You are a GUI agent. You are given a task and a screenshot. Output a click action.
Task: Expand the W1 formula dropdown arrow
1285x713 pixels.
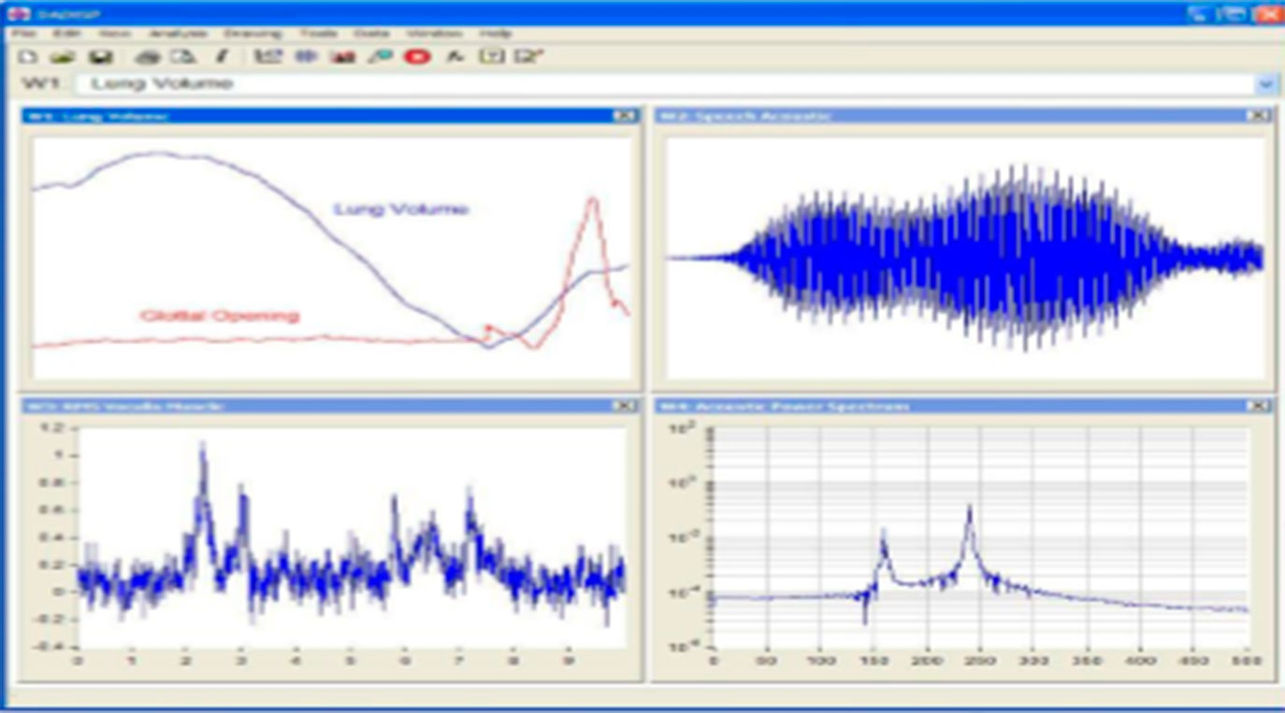[x=1266, y=84]
